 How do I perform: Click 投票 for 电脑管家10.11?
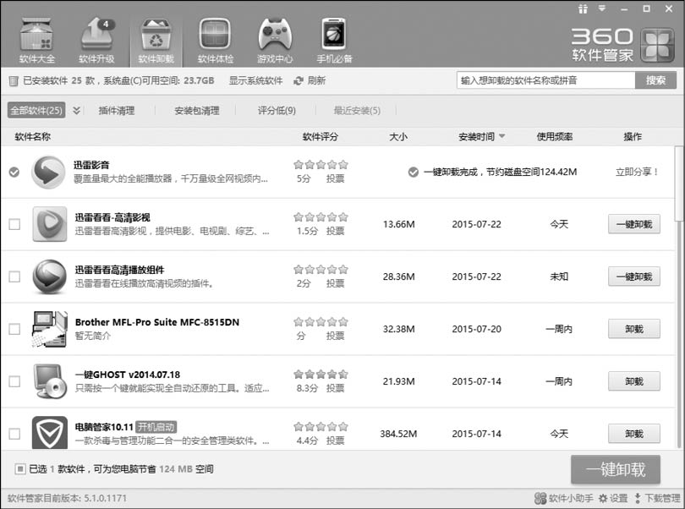click(335, 441)
